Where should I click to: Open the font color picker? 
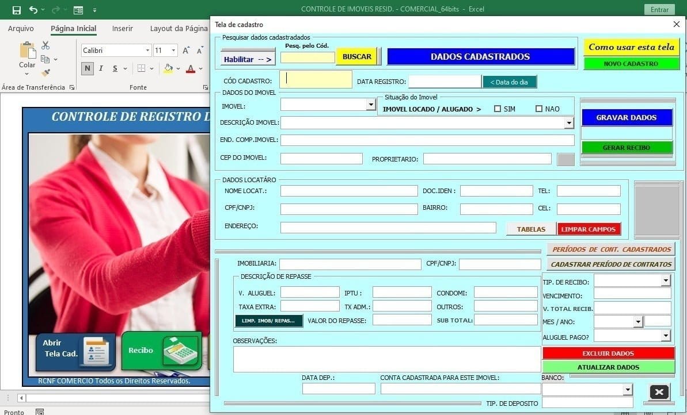[201, 68]
